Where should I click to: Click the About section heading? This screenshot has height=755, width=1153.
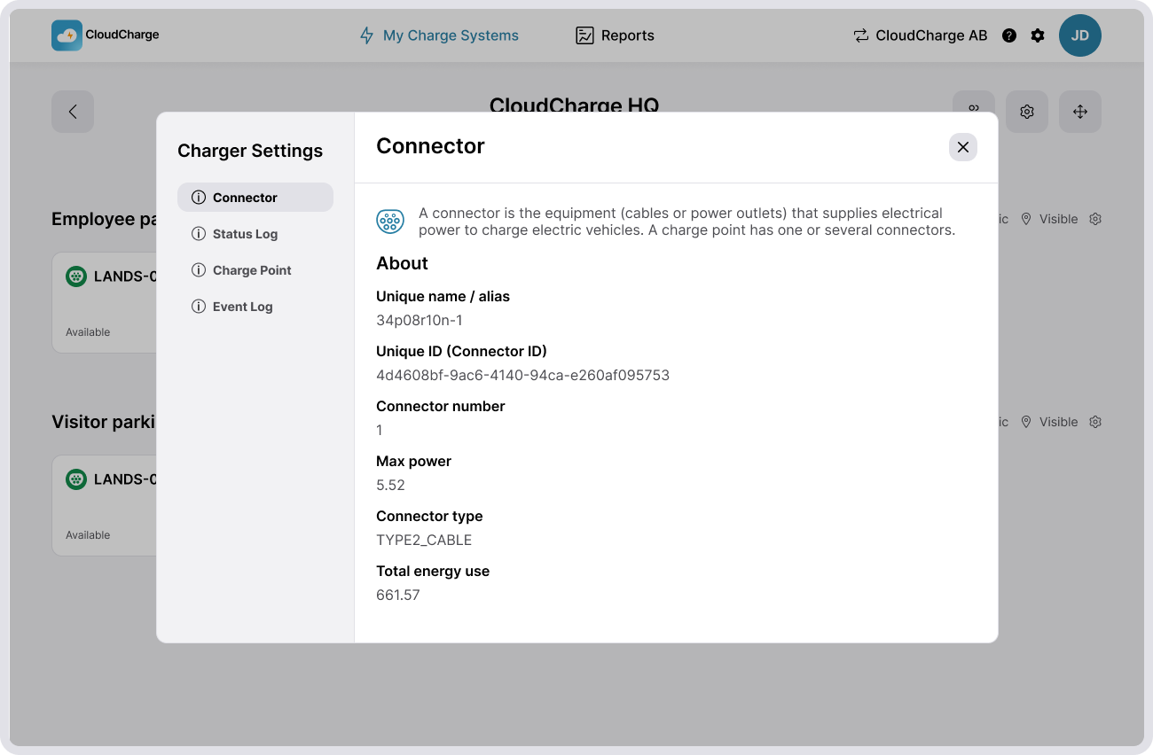tap(402, 263)
